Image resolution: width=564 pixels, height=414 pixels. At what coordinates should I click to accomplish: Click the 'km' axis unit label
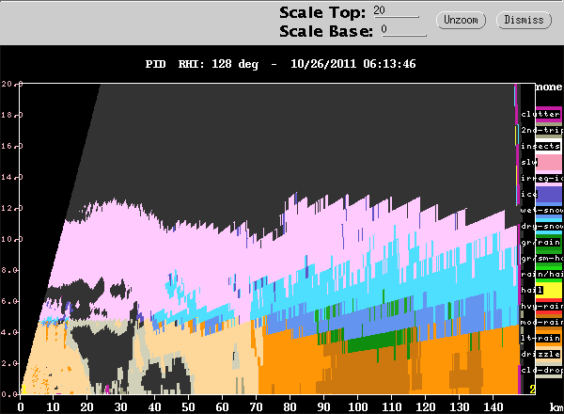pyautogui.click(x=556, y=407)
